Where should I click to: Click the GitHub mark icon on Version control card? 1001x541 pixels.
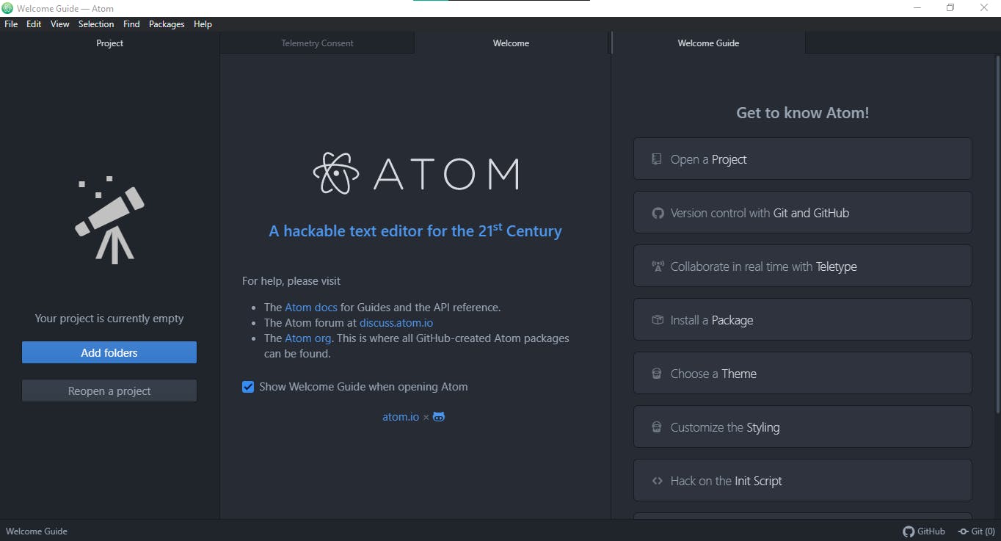pos(658,213)
